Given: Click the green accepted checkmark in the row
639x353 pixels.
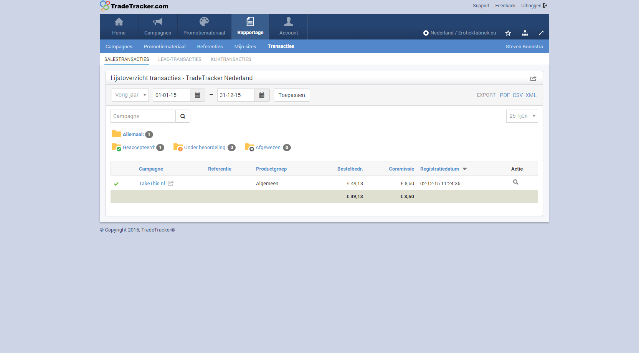Looking at the screenshot, I should 116,184.
